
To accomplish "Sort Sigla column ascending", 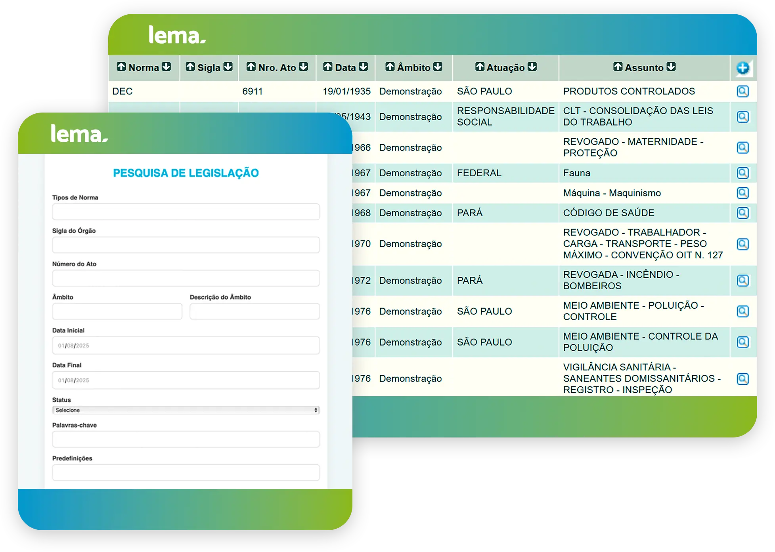I will [x=190, y=67].
